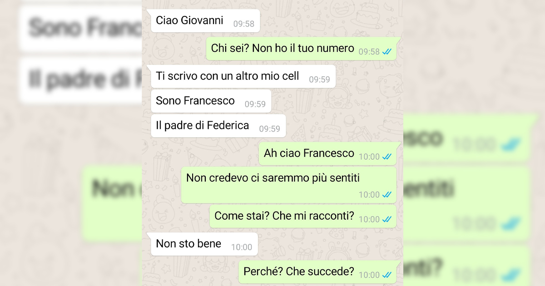
Task: Click double-check icon on 'Non credevo' message
Action: point(387,195)
